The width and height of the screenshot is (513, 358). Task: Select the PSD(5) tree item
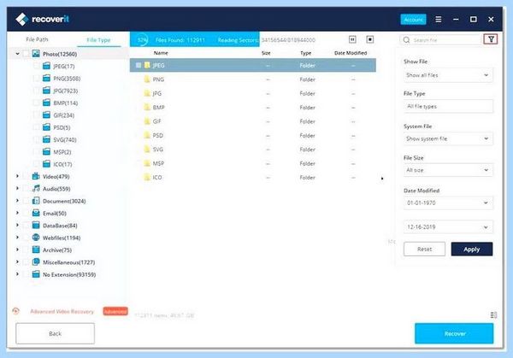tap(62, 127)
